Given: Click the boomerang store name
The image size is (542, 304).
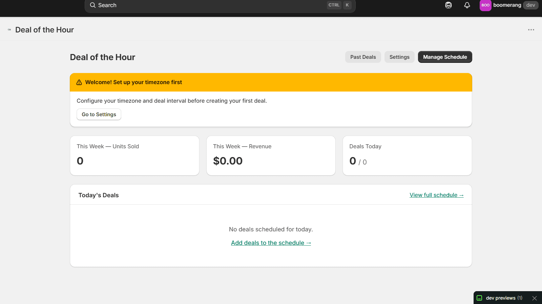Looking at the screenshot, I should [507, 5].
